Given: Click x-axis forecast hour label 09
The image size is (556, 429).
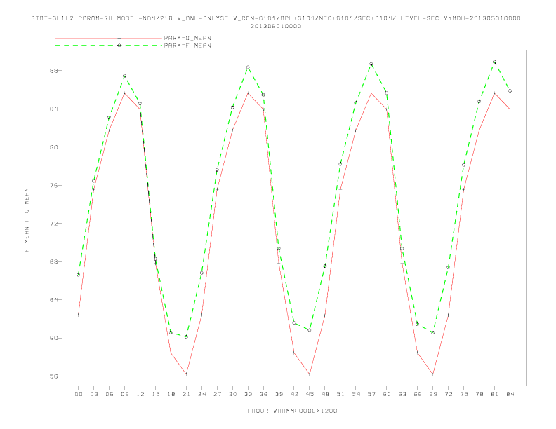Looking at the screenshot, I should [124, 394].
